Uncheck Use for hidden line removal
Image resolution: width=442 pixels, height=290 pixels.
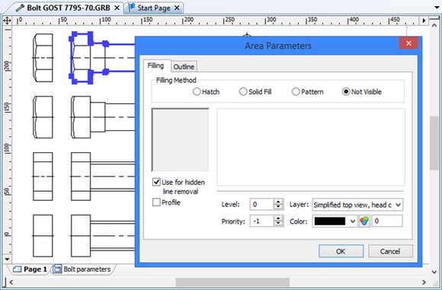pos(156,182)
